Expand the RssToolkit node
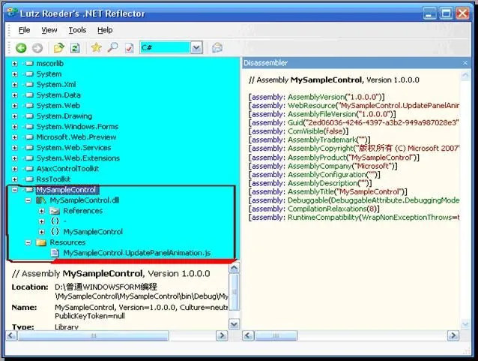Viewport: 478px width, 361px height. [14, 179]
